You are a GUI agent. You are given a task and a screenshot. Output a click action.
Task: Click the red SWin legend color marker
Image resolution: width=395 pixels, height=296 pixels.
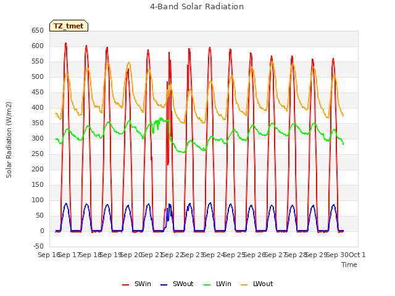click(125, 285)
